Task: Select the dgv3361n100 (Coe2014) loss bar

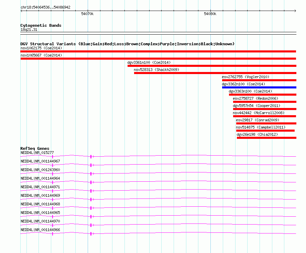Action: click(x=212, y=66)
